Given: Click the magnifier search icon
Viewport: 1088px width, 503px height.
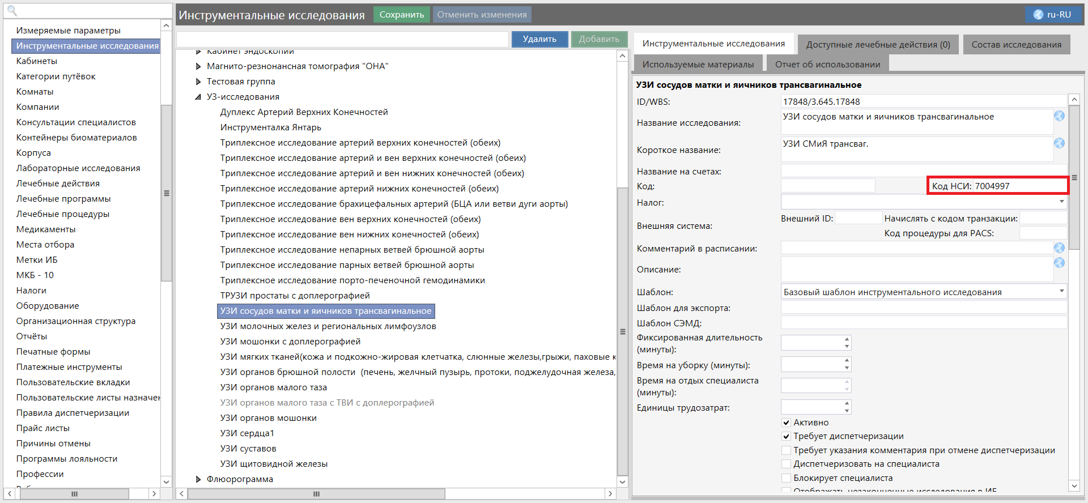Looking at the screenshot, I should tap(12, 11).
